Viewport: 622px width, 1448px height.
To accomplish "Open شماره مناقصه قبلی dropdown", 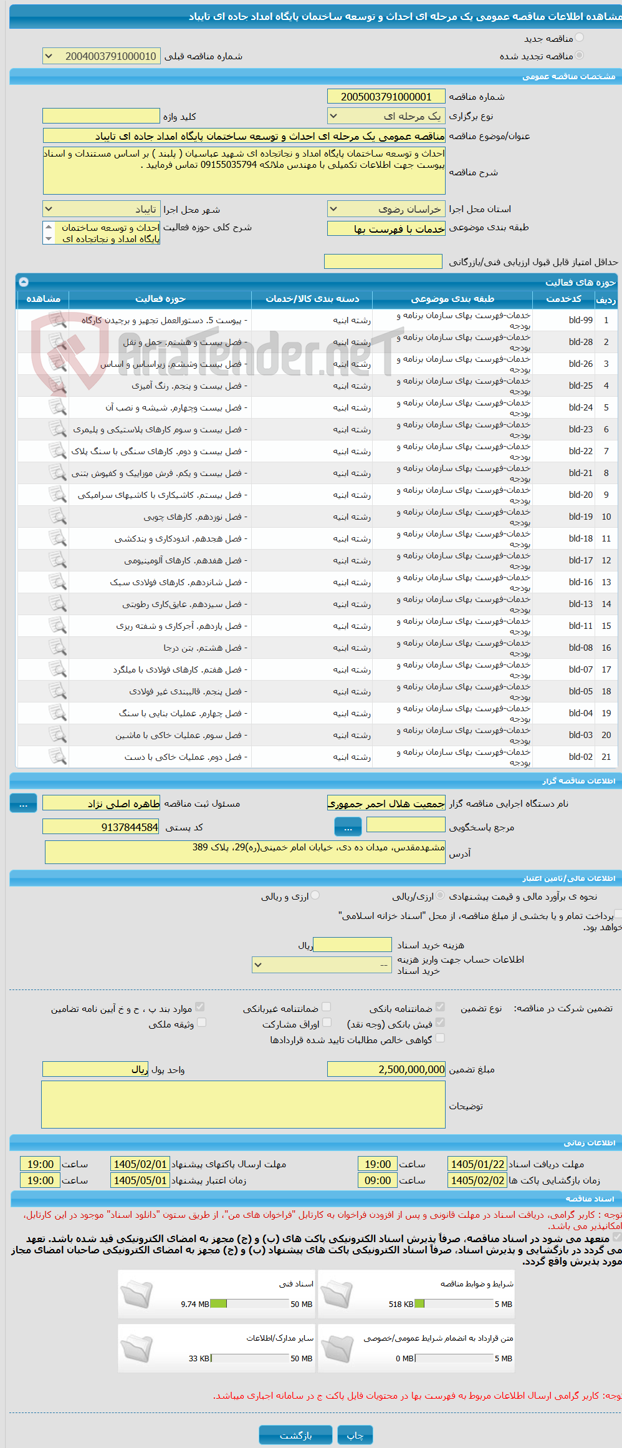I will coord(102,56).
